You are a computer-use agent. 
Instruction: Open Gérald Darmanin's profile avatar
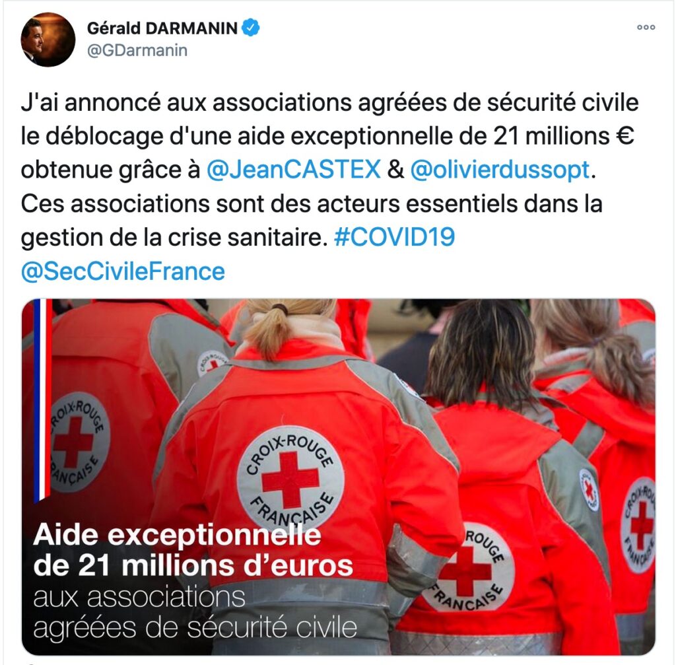click(x=48, y=39)
